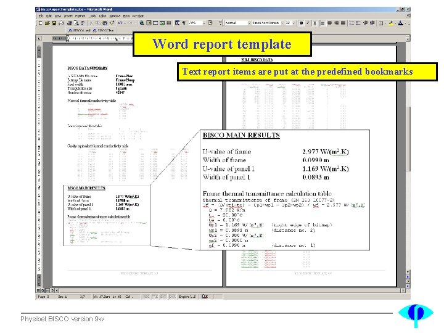
Task: Open the Format menu
Action: (x=80, y=16)
